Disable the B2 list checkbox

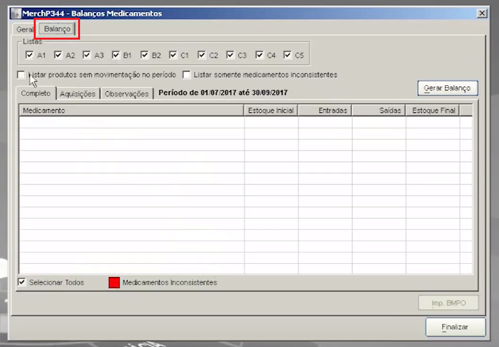coord(144,56)
